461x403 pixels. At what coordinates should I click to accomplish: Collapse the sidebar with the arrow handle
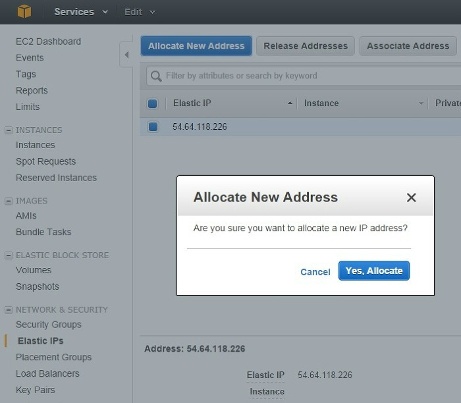(x=126, y=55)
